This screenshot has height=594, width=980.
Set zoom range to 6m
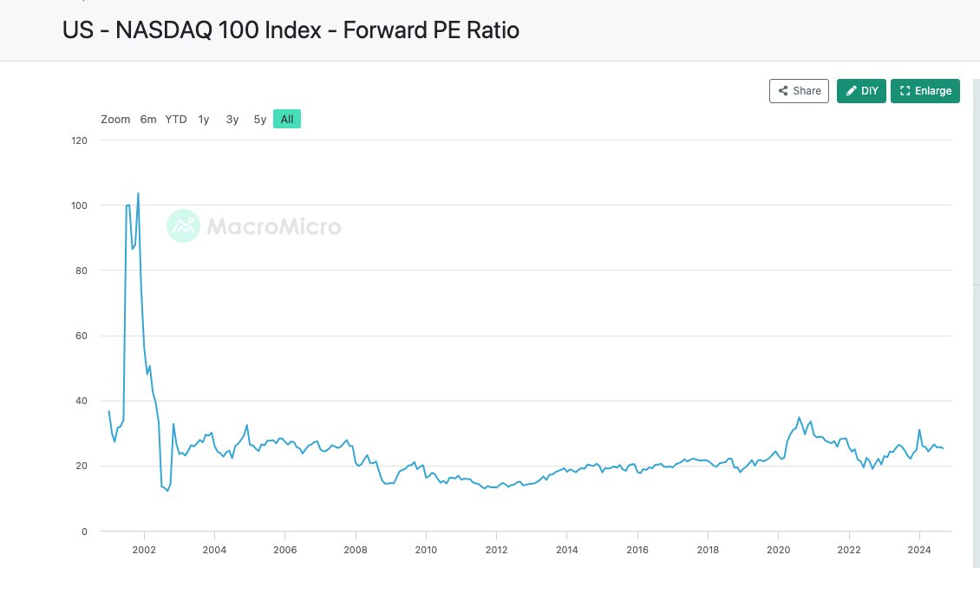[x=148, y=120]
